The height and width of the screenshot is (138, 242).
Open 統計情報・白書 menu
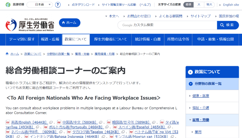148,39
